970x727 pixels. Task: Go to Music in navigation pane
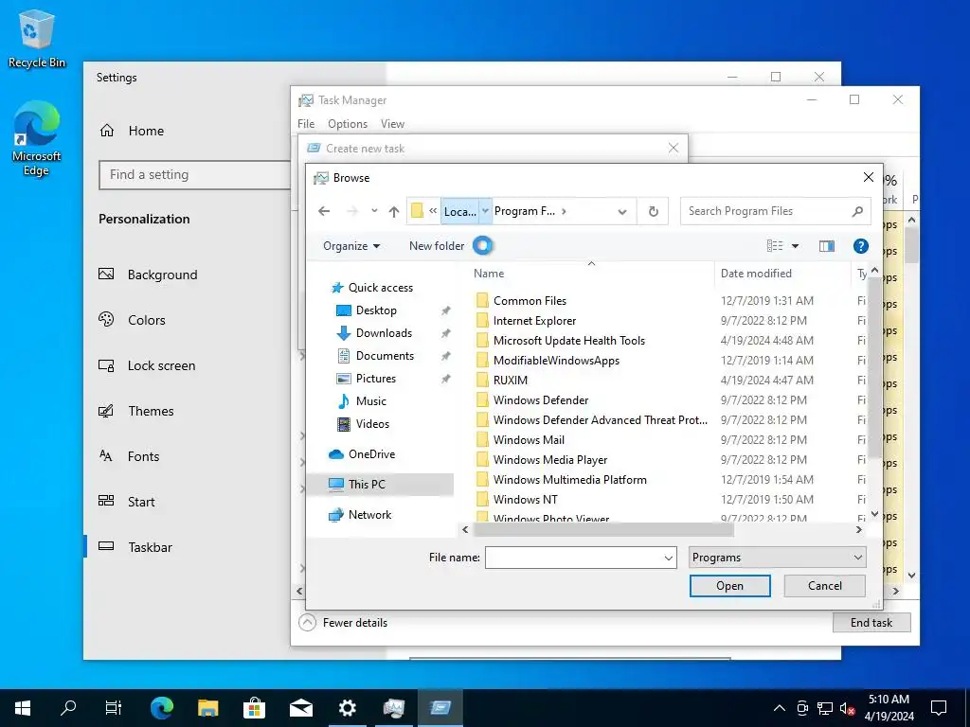[x=370, y=401]
